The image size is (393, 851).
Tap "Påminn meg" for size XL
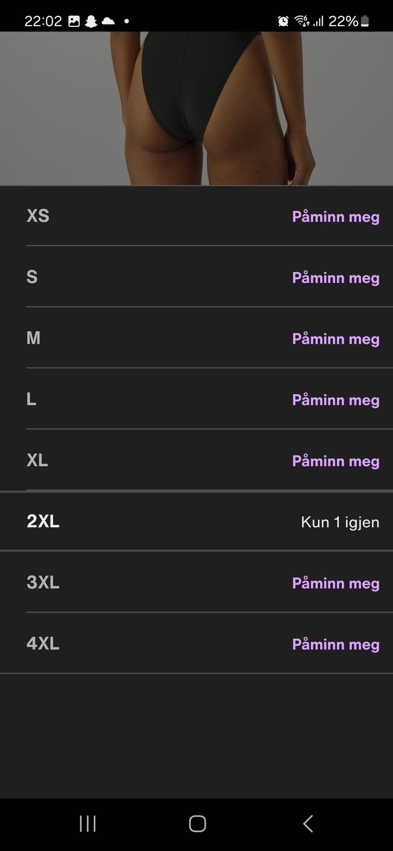(336, 461)
